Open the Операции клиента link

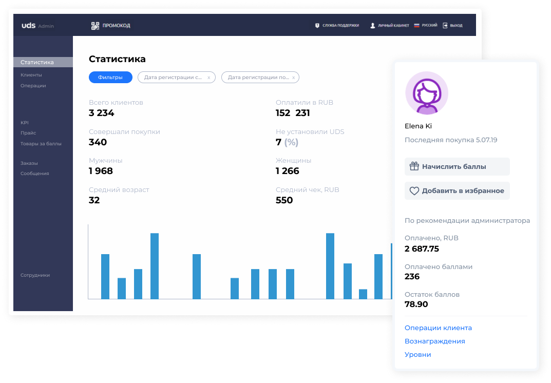(438, 328)
